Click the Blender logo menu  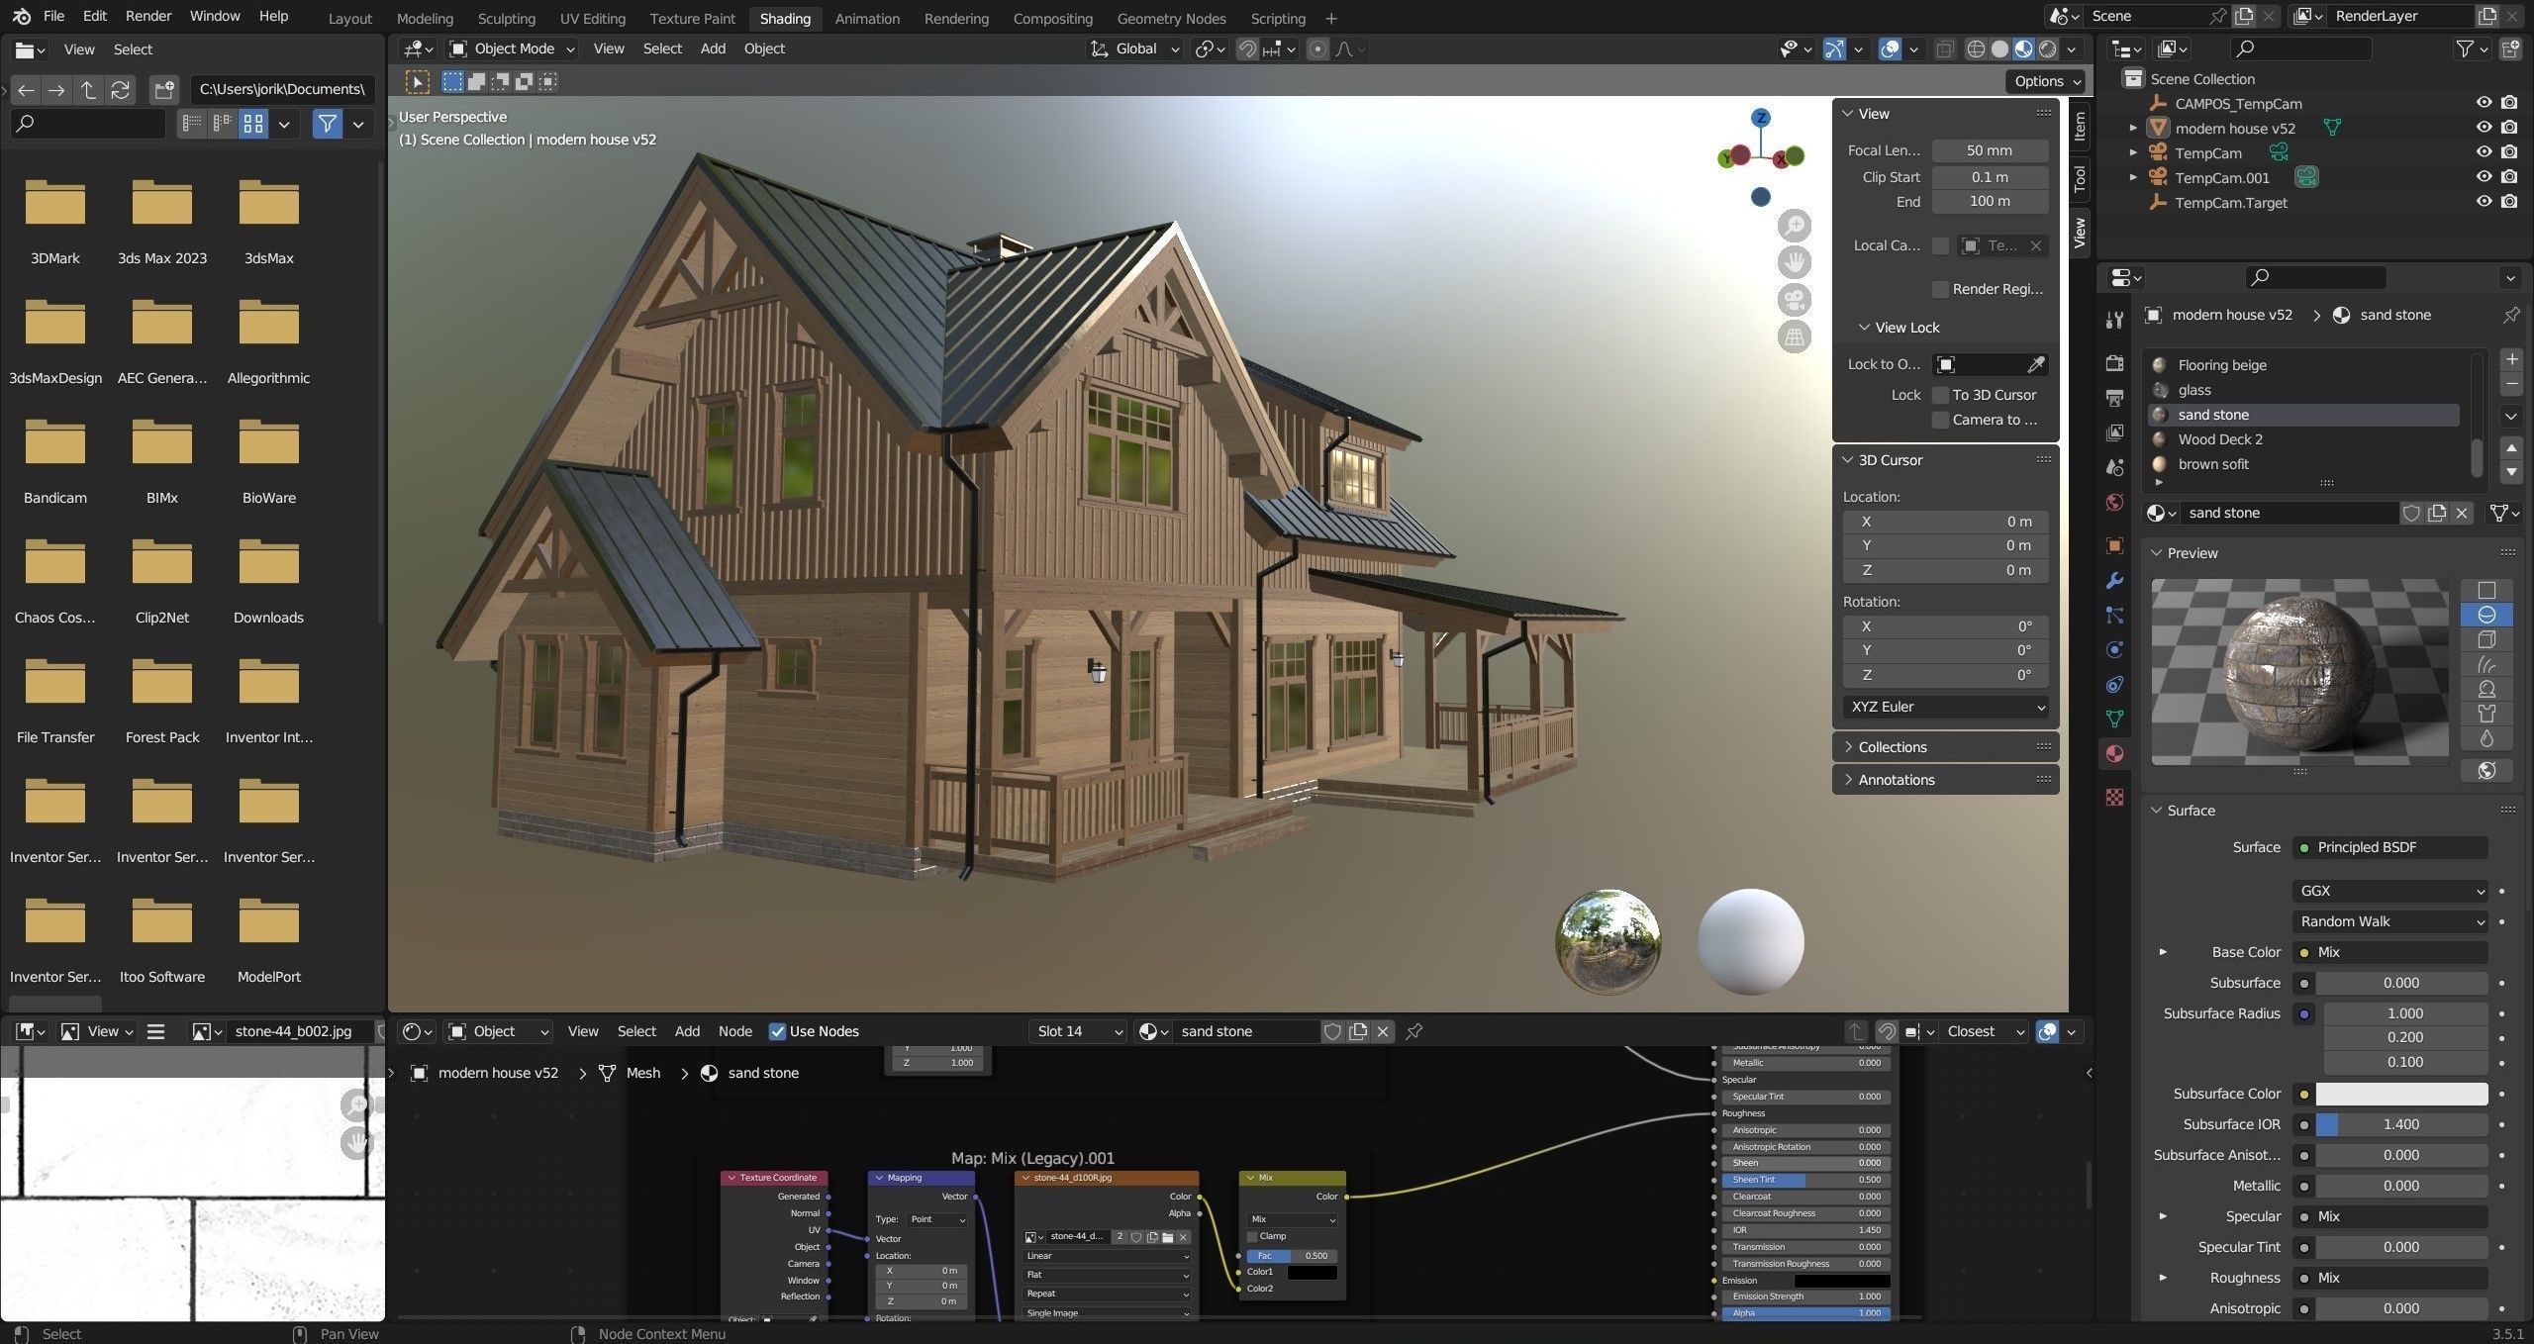point(22,16)
